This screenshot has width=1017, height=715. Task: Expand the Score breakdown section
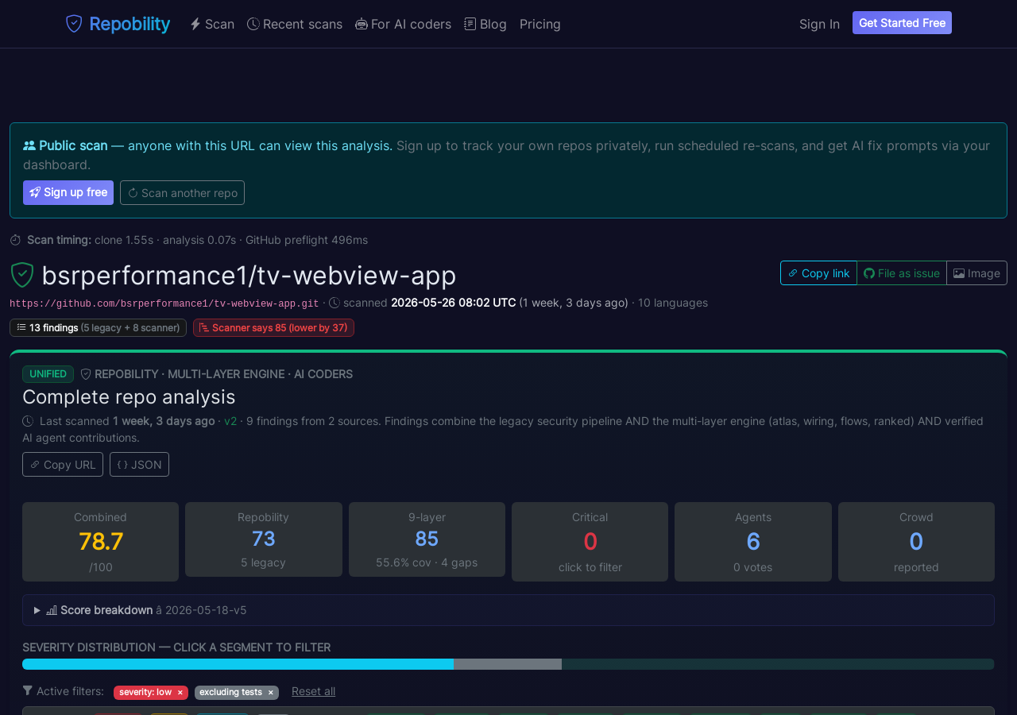[508, 610]
